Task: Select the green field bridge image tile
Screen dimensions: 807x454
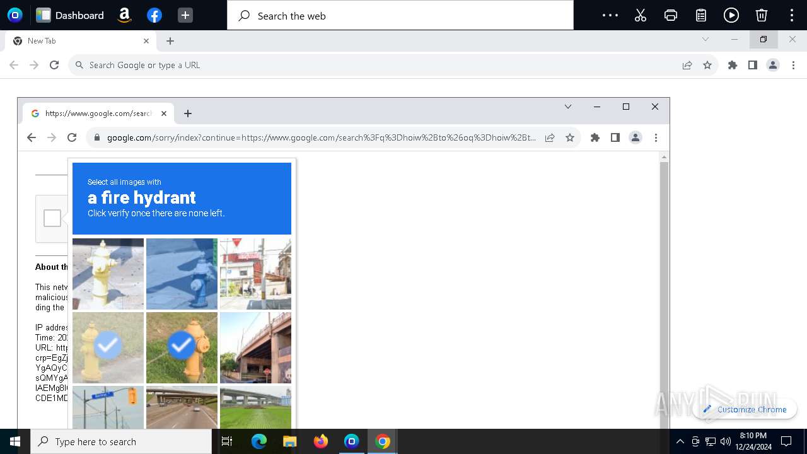Action: tap(255, 407)
